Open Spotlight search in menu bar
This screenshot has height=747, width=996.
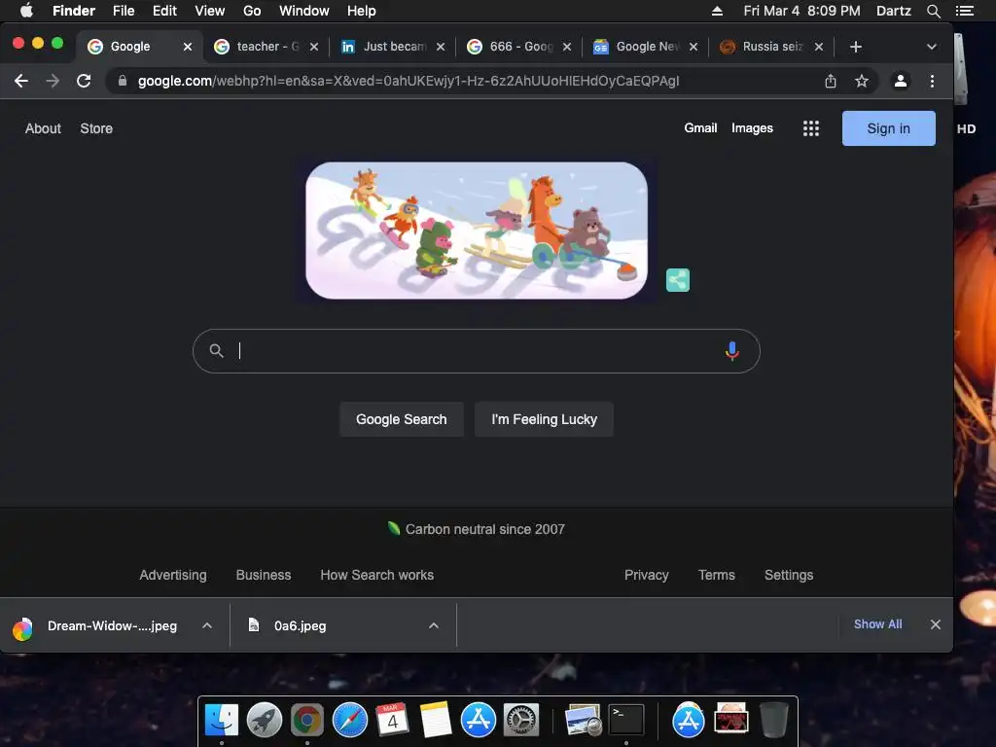tap(933, 11)
